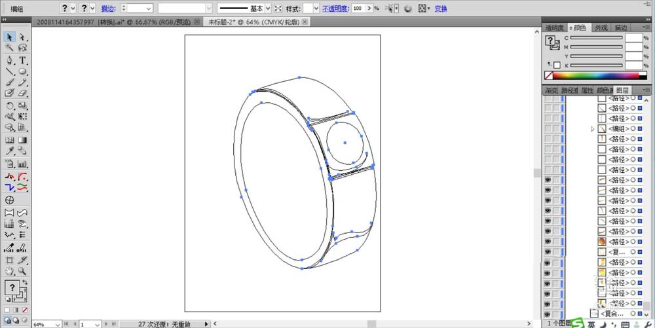The image size is (655, 328).
Task: Open the Color panel flyout menu
Action: [x=646, y=27]
